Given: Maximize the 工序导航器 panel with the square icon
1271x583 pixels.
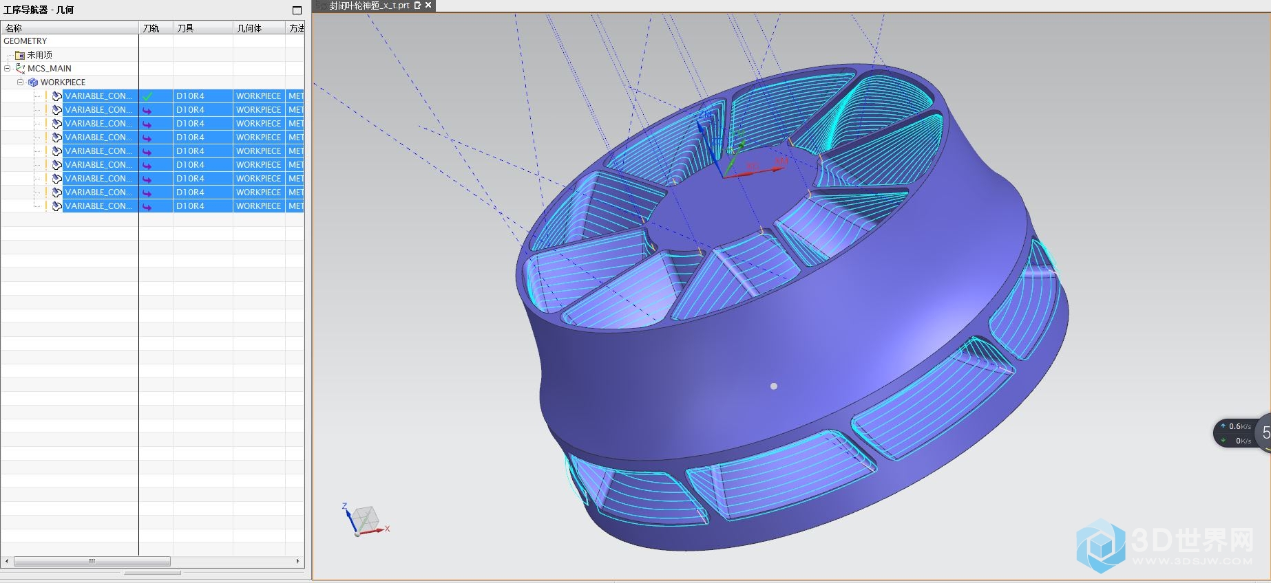Looking at the screenshot, I should point(297,10).
